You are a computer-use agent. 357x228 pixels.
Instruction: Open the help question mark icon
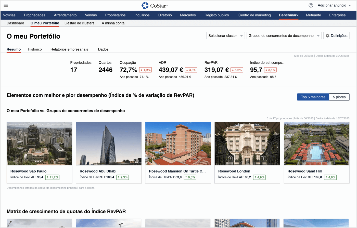tap(311, 5)
